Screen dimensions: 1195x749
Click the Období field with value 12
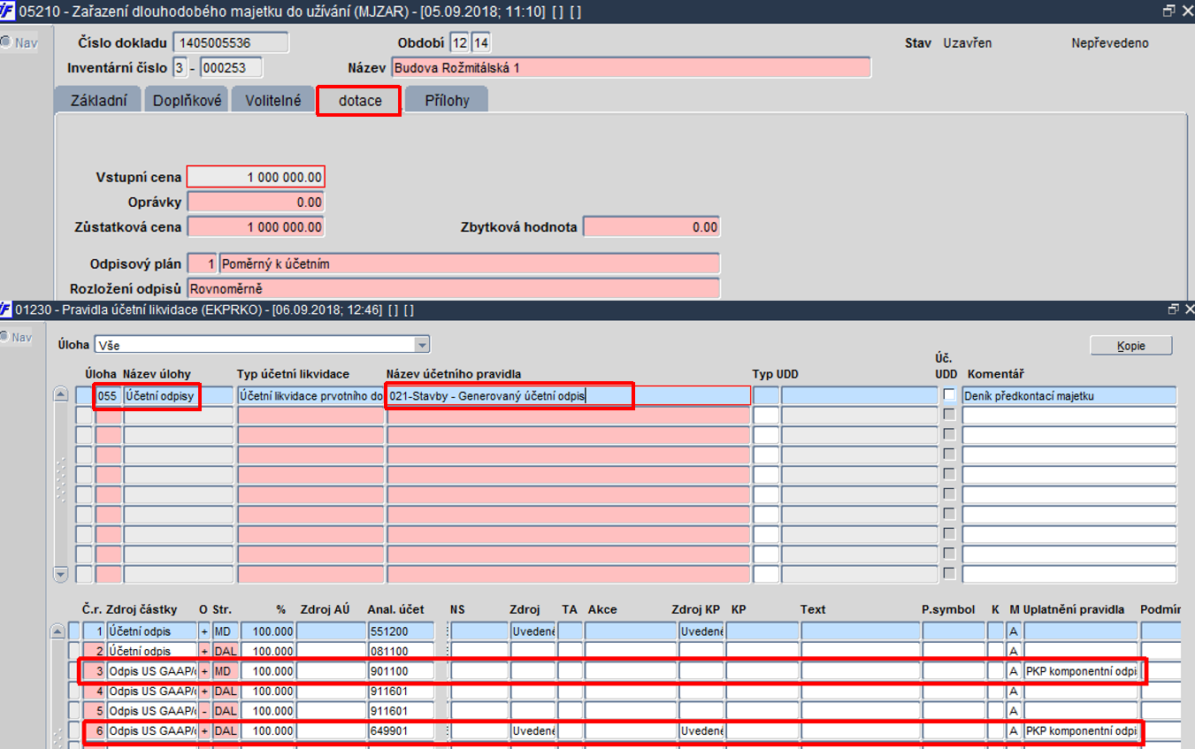click(x=458, y=42)
